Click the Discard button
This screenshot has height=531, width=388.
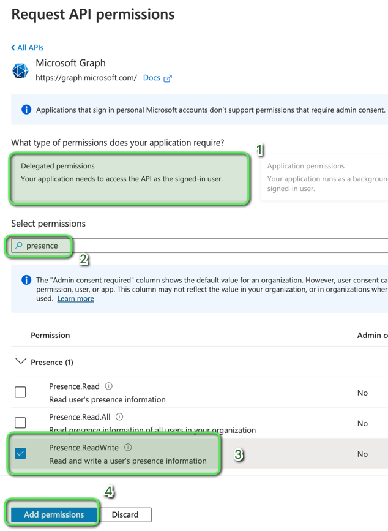pos(125,514)
